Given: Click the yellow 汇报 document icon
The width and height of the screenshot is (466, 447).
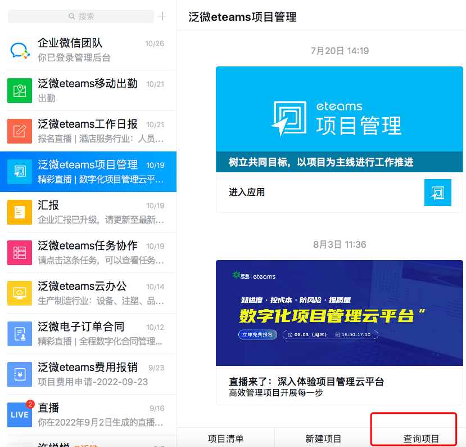Looking at the screenshot, I should point(20,212).
